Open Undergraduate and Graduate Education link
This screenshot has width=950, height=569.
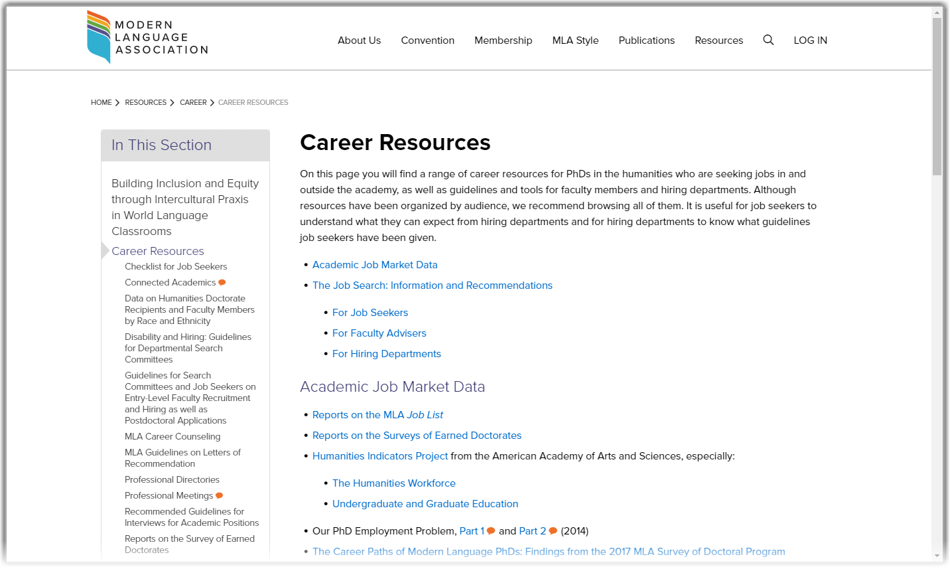tap(425, 504)
